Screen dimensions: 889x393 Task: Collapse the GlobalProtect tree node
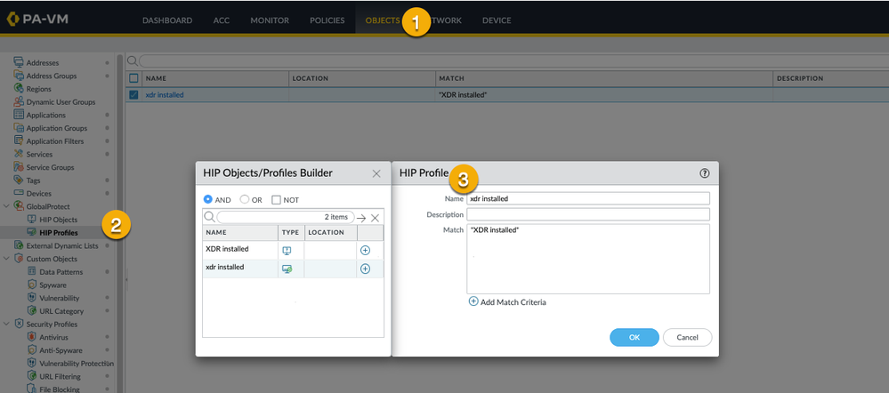(6, 206)
